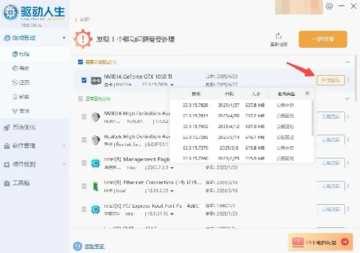Viewport: 360px width, 253px height.
Task: Open version dropdown next to 2505.7.2.0
Action: 172,168
